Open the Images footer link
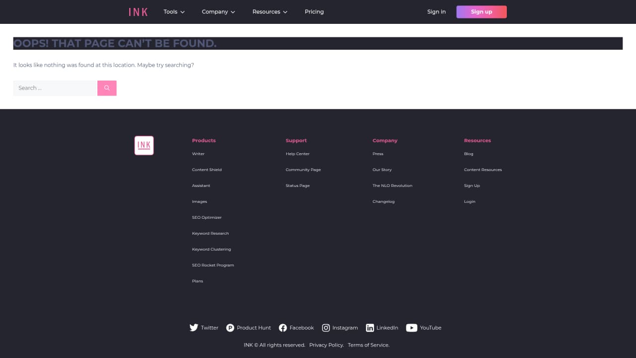The height and width of the screenshot is (358, 636). [x=200, y=201]
